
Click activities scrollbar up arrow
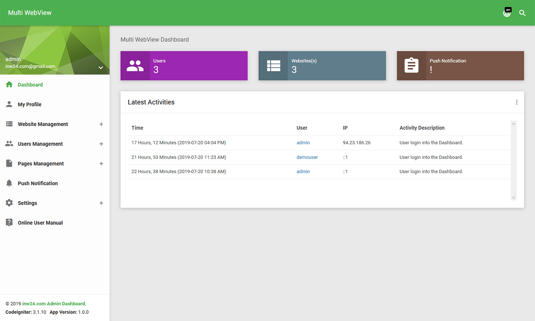(x=514, y=124)
